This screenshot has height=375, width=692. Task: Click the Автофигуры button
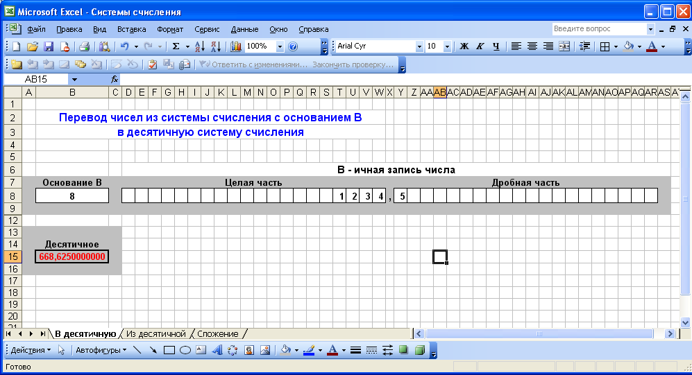coord(101,350)
